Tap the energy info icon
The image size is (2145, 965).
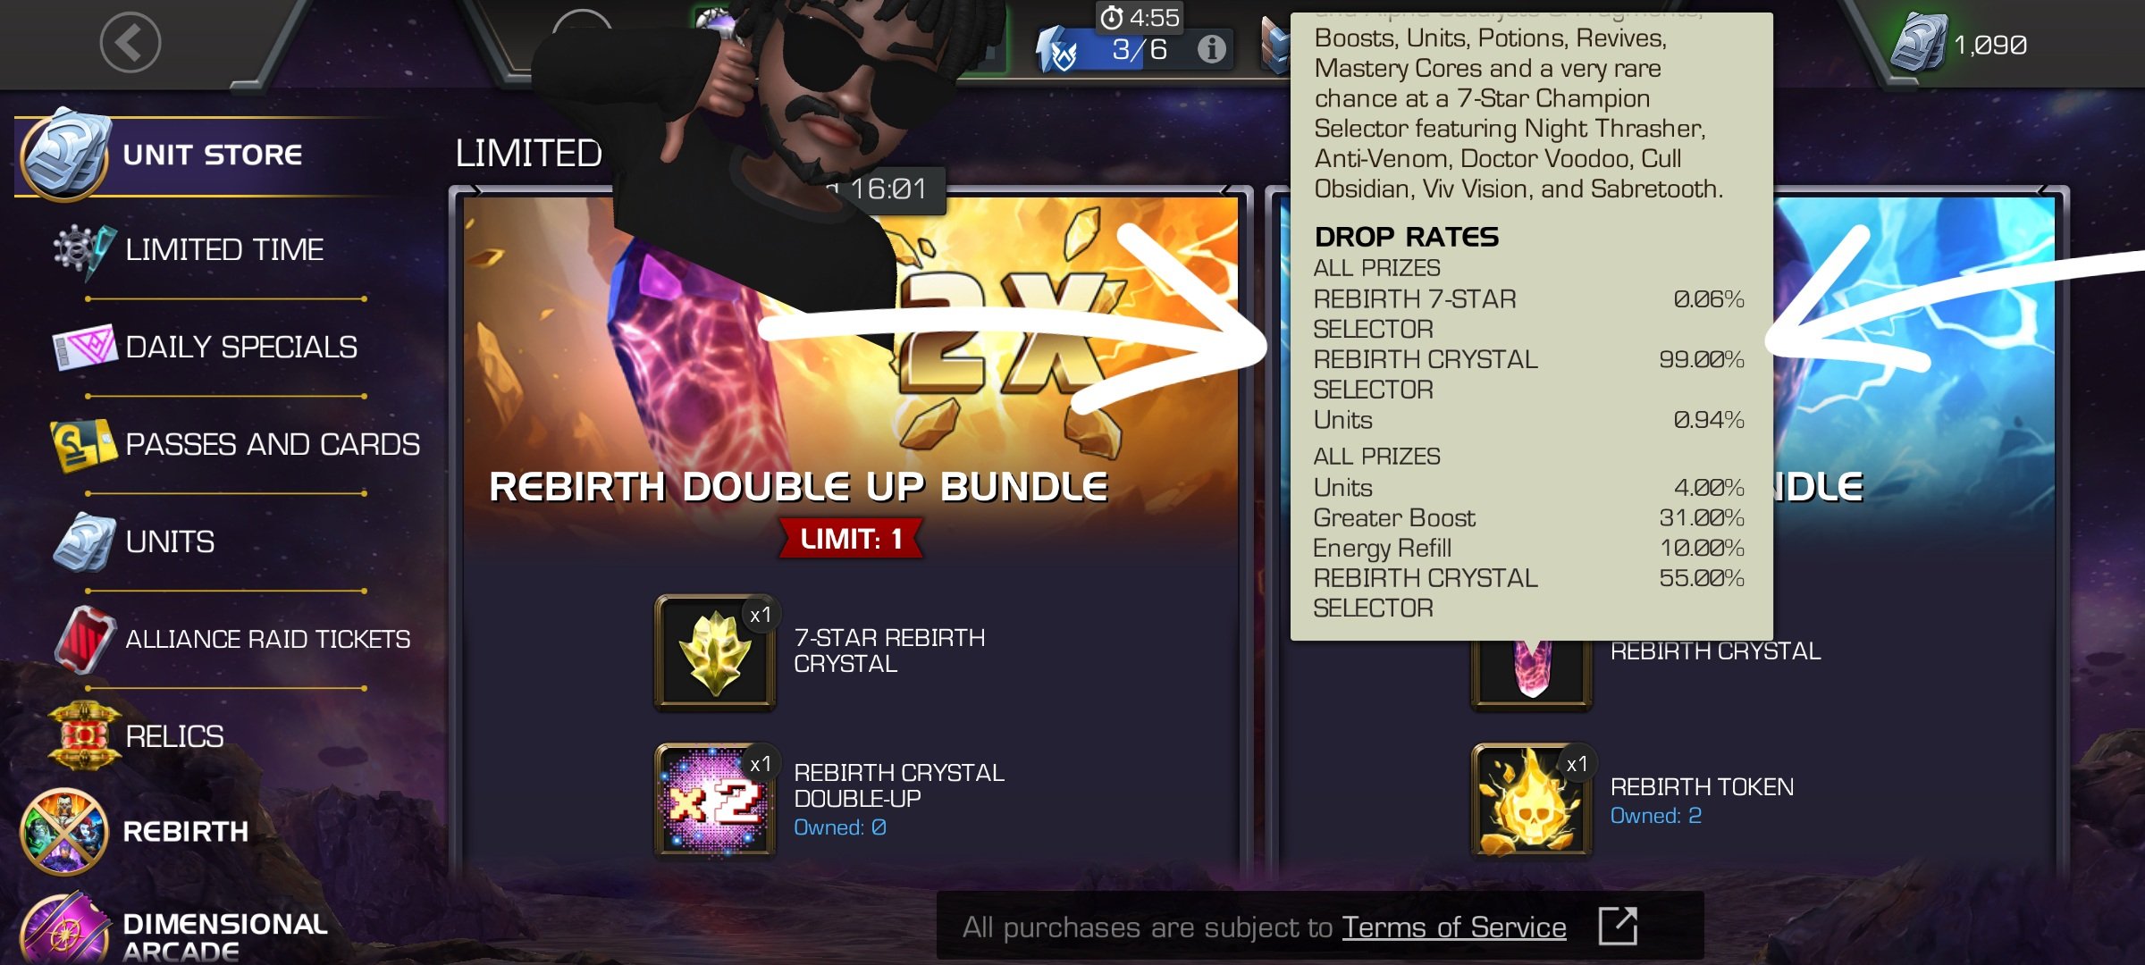pos(1212,48)
